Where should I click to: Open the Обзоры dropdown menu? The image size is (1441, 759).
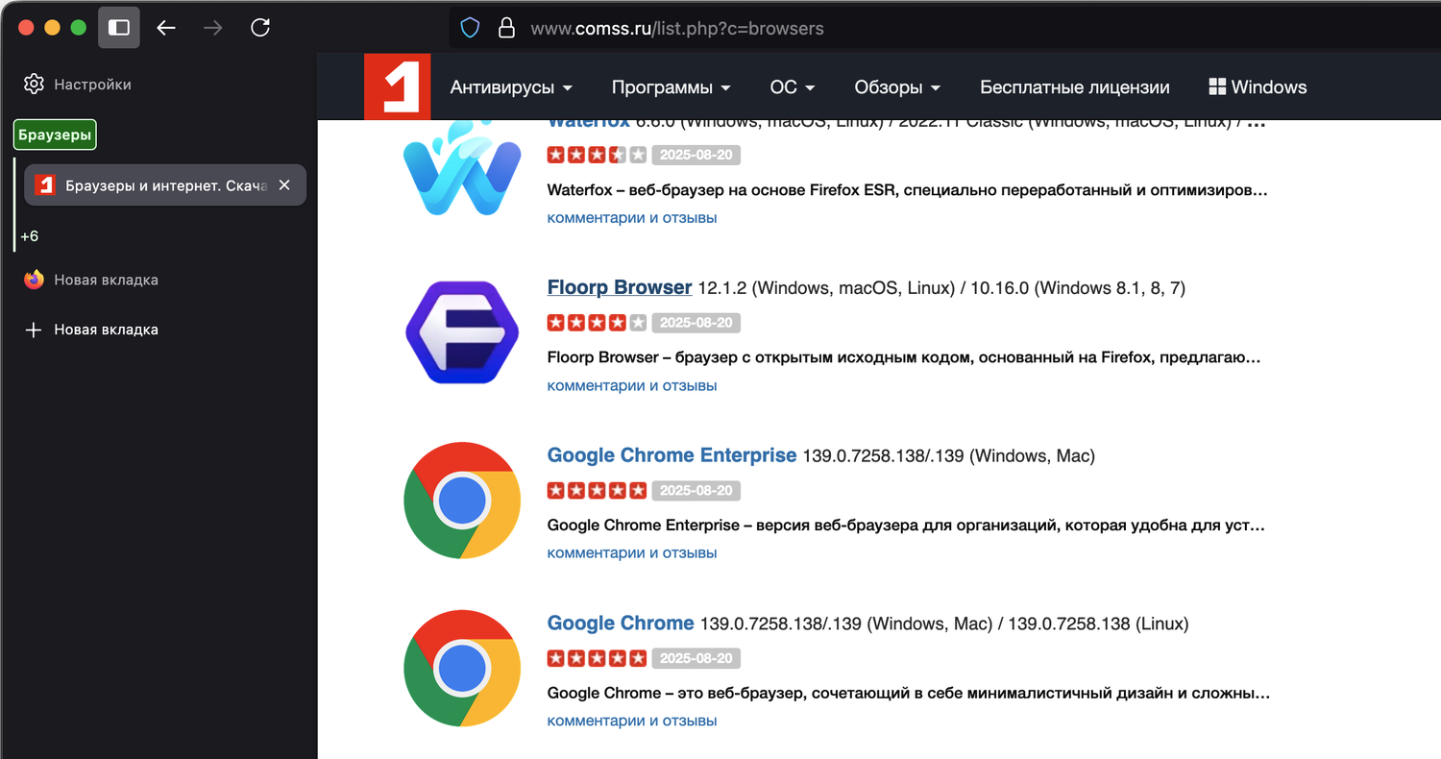coord(896,87)
